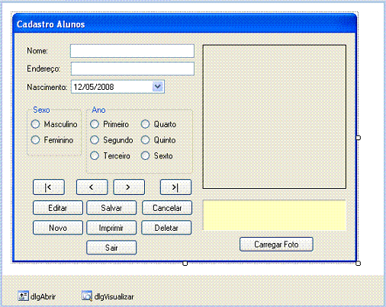
Task: Click the Cadastro Alunos title bar
Action: tap(184, 24)
